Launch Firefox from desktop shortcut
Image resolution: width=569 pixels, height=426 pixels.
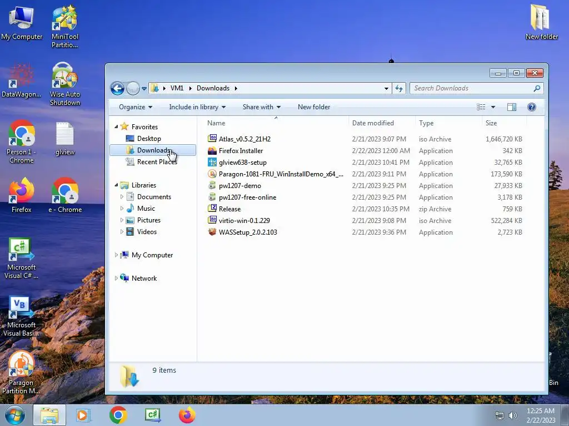point(22,196)
